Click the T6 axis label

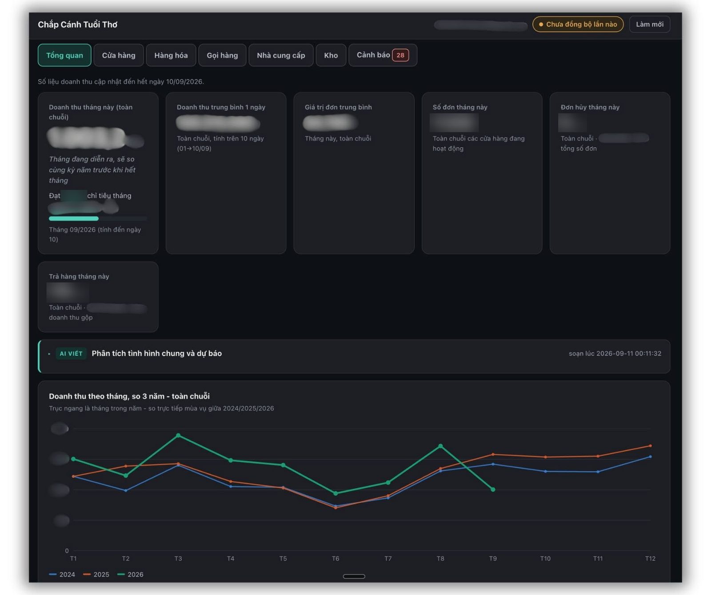(336, 558)
